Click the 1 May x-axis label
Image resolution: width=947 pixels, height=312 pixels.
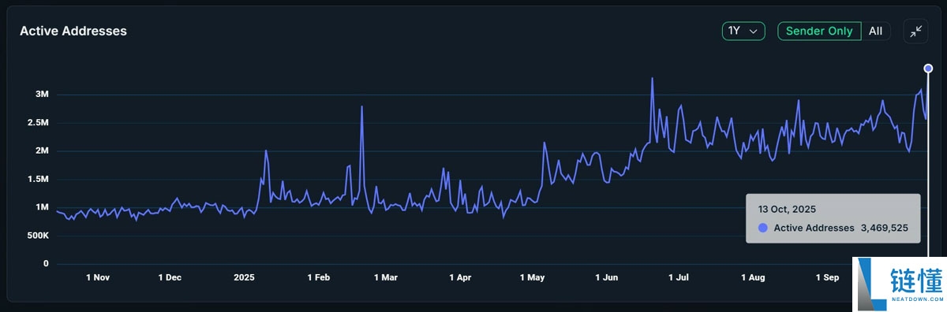(533, 277)
